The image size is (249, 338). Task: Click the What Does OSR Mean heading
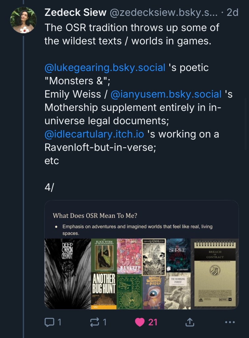95,216
